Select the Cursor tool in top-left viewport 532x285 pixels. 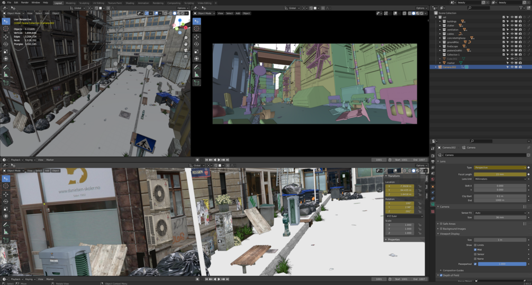coord(6,29)
